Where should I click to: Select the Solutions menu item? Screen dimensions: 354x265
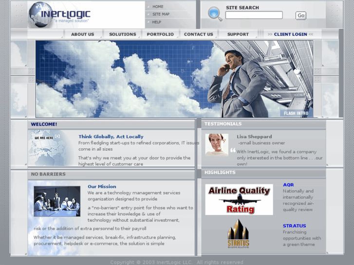pos(122,34)
